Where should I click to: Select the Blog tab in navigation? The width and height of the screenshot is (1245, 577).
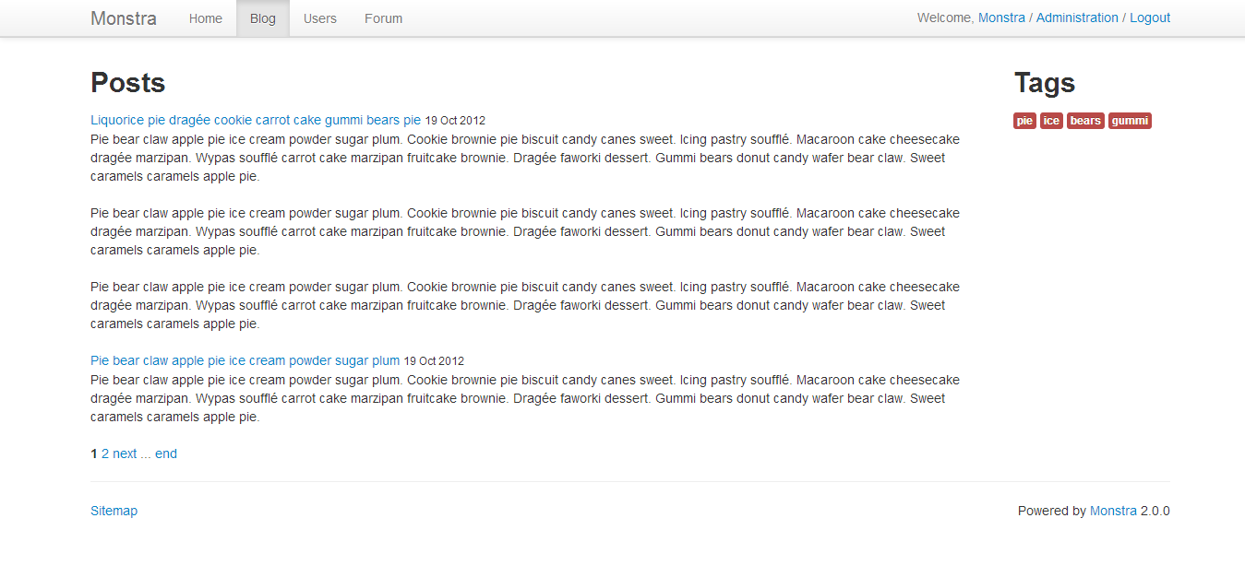point(263,18)
